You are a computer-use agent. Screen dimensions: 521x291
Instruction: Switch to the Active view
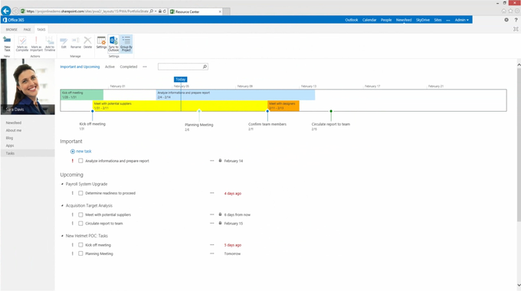[110, 67]
